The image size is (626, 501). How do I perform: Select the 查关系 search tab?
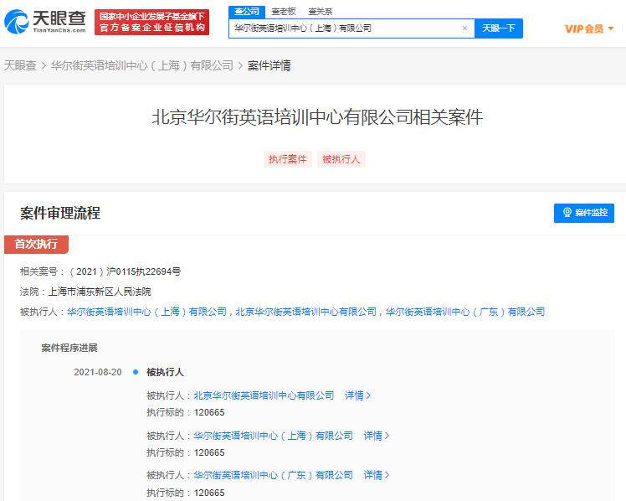pyautogui.click(x=321, y=12)
